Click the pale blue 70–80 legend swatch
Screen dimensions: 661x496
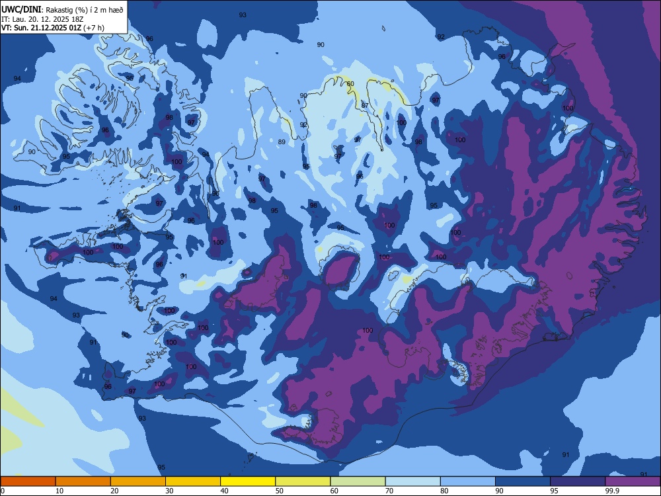click(413, 481)
